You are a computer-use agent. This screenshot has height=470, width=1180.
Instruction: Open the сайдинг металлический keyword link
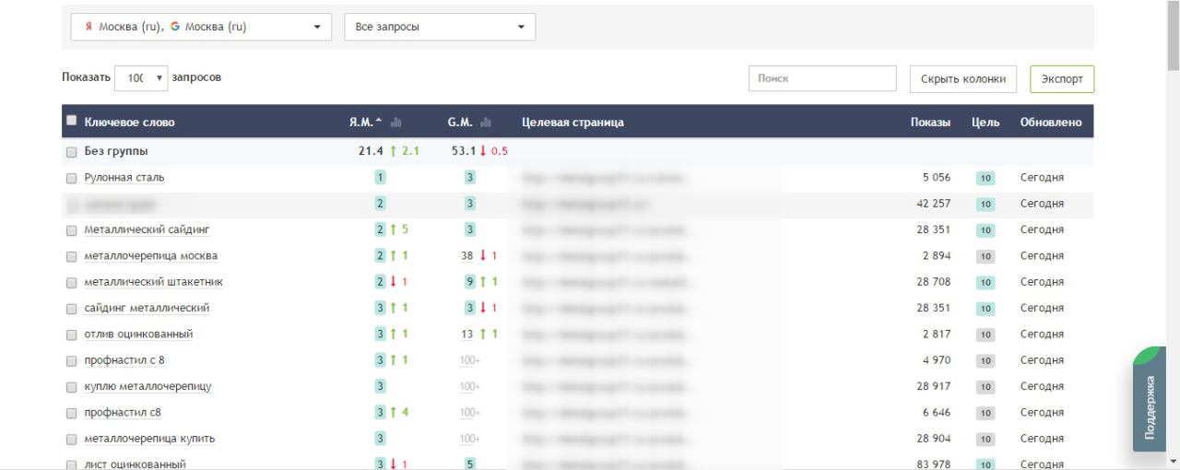coord(147,308)
